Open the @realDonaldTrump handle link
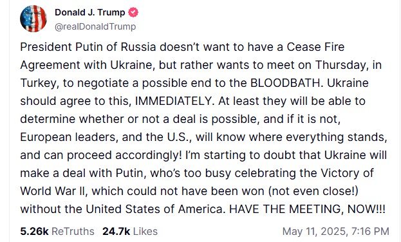 pyautogui.click(x=95, y=26)
